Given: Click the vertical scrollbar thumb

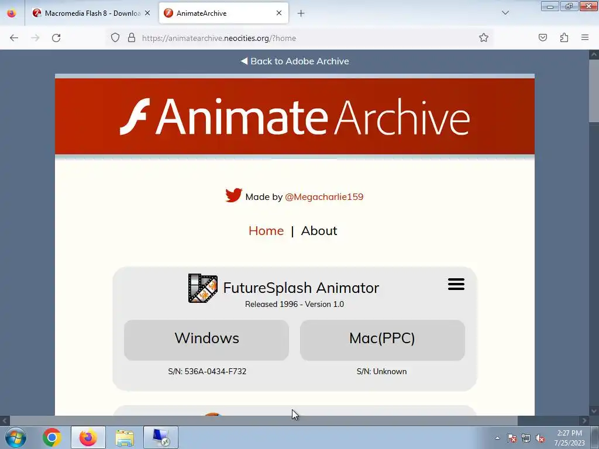Looking at the screenshot, I should (594, 91).
